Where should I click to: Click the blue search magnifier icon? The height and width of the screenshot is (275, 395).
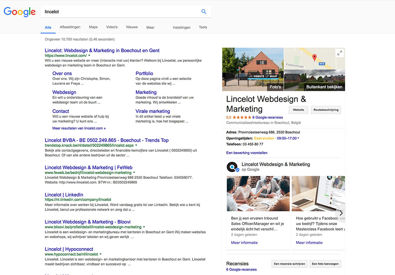[x=204, y=11]
